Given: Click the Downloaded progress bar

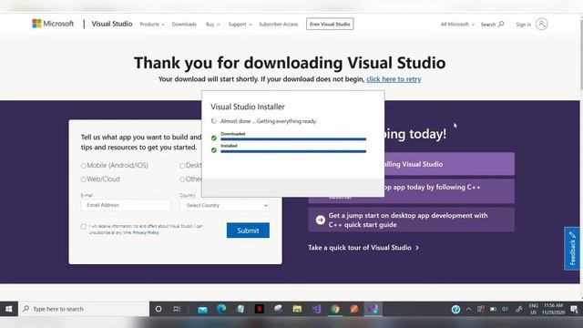Looking at the screenshot, I should 293,139.
